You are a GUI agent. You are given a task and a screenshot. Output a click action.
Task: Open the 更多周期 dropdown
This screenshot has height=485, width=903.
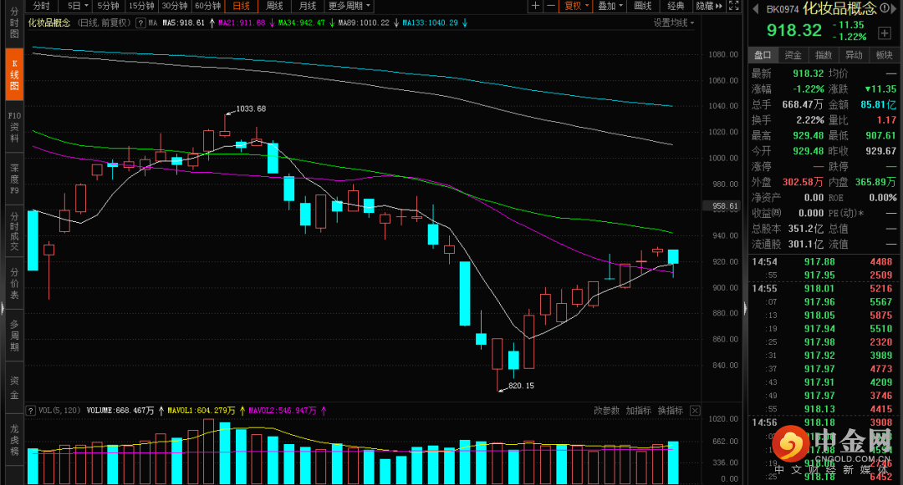349,6
